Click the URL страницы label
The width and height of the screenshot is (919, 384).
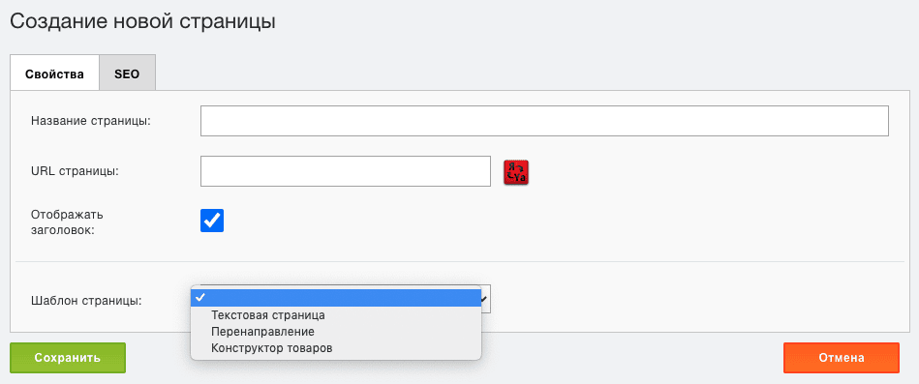point(75,171)
